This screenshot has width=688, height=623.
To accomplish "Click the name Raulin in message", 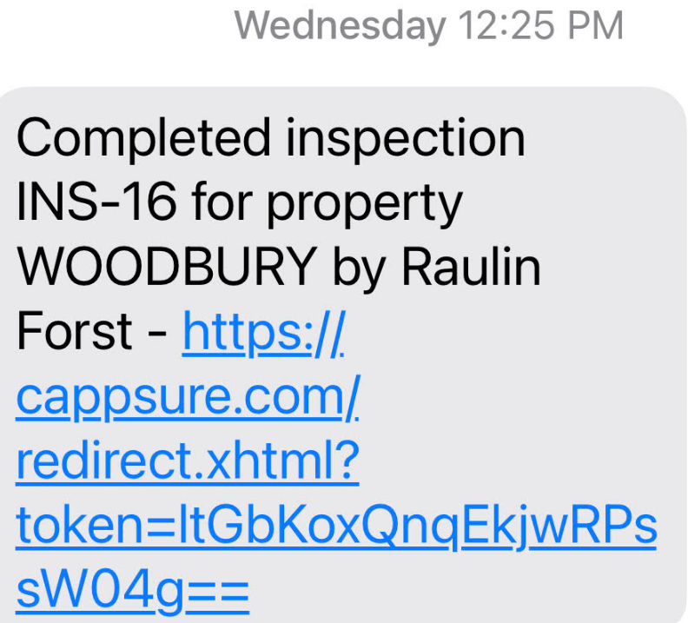I will 471,266.
